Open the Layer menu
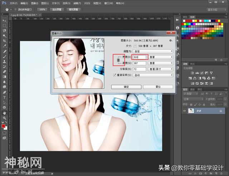 [45, 3]
